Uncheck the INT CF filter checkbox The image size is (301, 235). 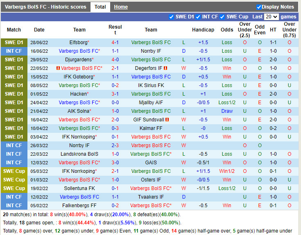[x=198, y=17]
